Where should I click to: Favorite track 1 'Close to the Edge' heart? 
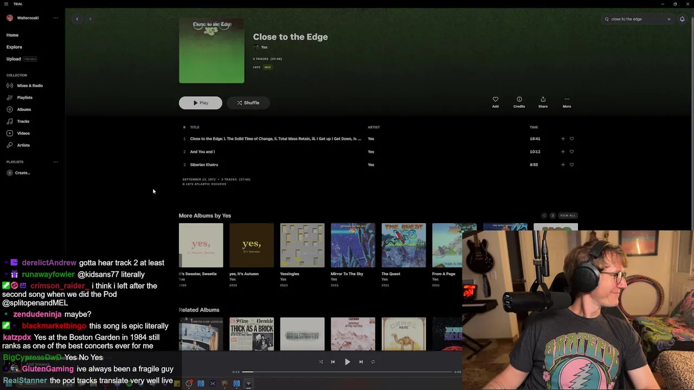click(571, 139)
